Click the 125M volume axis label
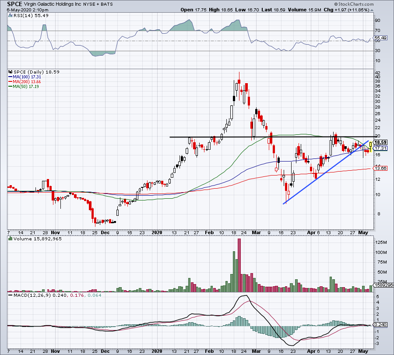Screen dimensions: 394x355 (381, 243)
